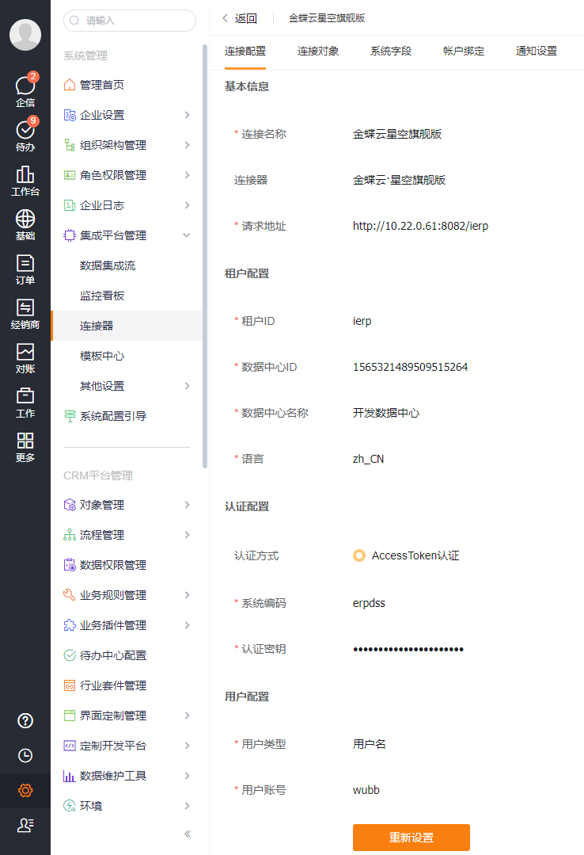
Task: Expand 企业设置 chevron
Action: point(187,115)
